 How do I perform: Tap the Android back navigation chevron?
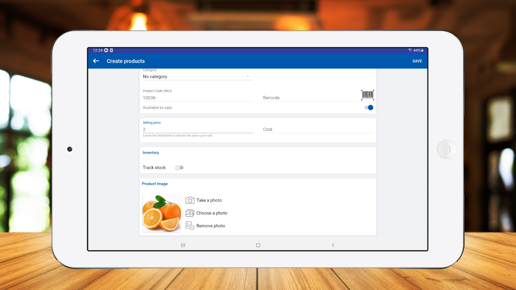click(333, 245)
